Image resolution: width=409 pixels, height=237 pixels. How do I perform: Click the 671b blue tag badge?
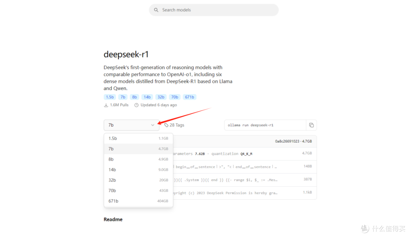point(190,97)
